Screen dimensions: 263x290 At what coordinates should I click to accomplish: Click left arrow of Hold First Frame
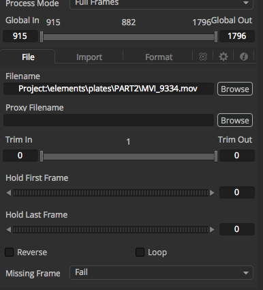click(9, 193)
